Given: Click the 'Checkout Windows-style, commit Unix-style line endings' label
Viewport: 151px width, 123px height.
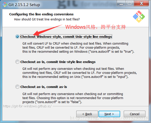Looking at the screenshot, I should click(66, 37).
